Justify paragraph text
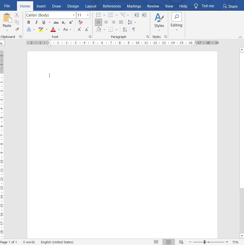This screenshot has height=245, width=244. tap(121, 22)
